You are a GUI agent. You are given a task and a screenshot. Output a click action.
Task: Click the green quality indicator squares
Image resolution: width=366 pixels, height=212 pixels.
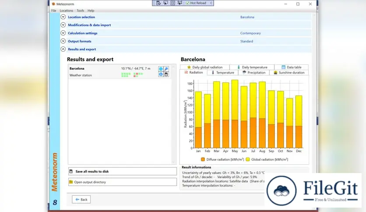click(126, 75)
